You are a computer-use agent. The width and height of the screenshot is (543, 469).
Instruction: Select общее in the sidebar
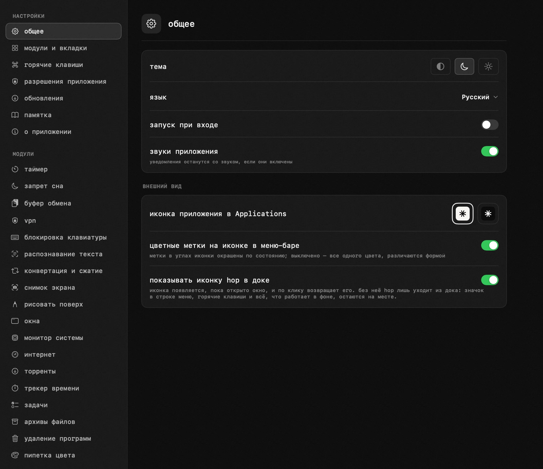click(x=64, y=31)
